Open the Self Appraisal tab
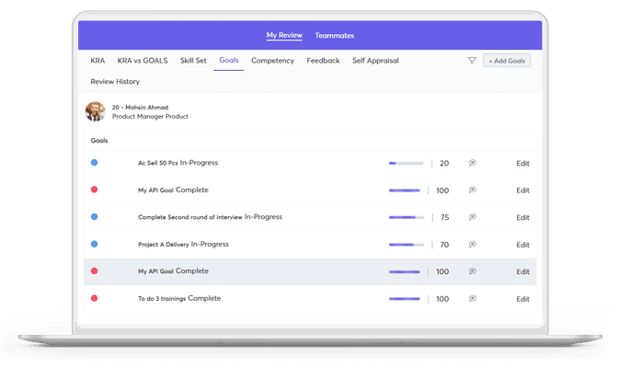Viewport: 618px width, 368px height. coord(375,61)
